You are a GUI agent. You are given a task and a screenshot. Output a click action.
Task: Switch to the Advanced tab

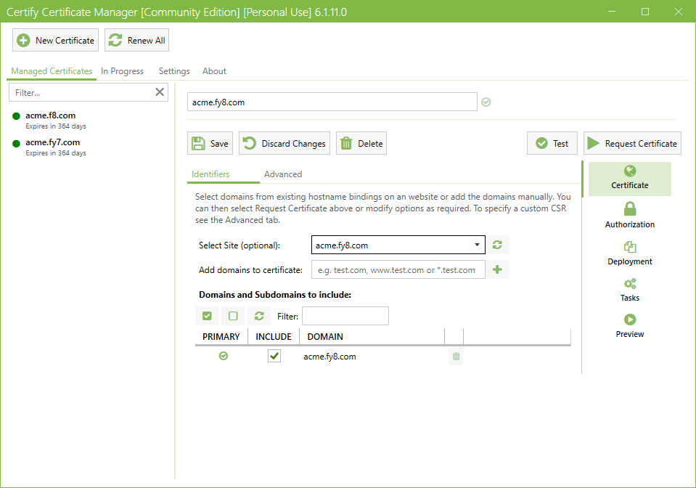click(283, 174)
